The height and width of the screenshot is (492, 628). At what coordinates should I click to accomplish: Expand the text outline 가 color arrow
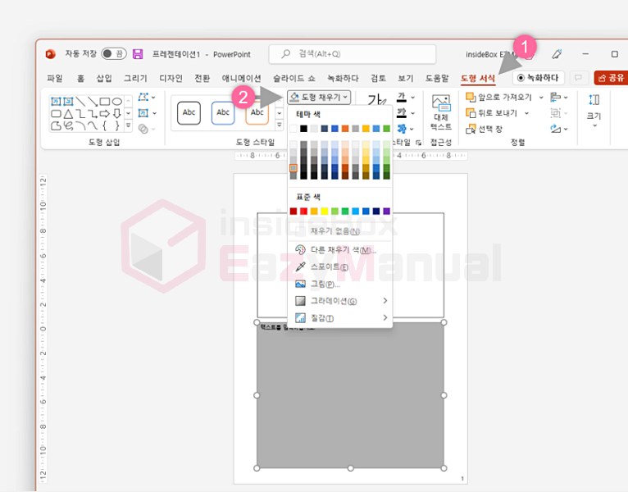[x=413, y=113]
